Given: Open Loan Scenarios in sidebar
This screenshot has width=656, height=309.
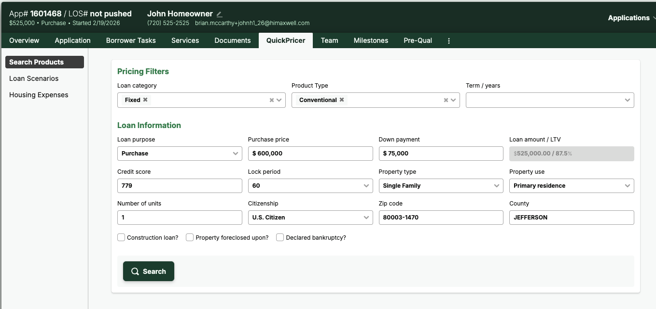Looking at the screenshot, I should (x=34, y=78).
